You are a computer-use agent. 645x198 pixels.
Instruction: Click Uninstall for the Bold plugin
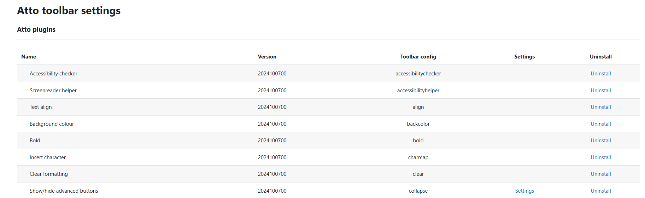[600, 141]
